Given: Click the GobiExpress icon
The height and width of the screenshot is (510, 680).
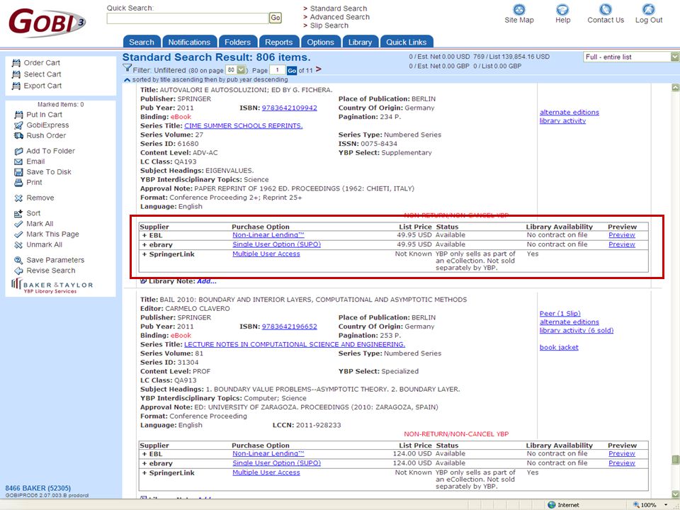Looking at the screenshot, I should 18,125.
